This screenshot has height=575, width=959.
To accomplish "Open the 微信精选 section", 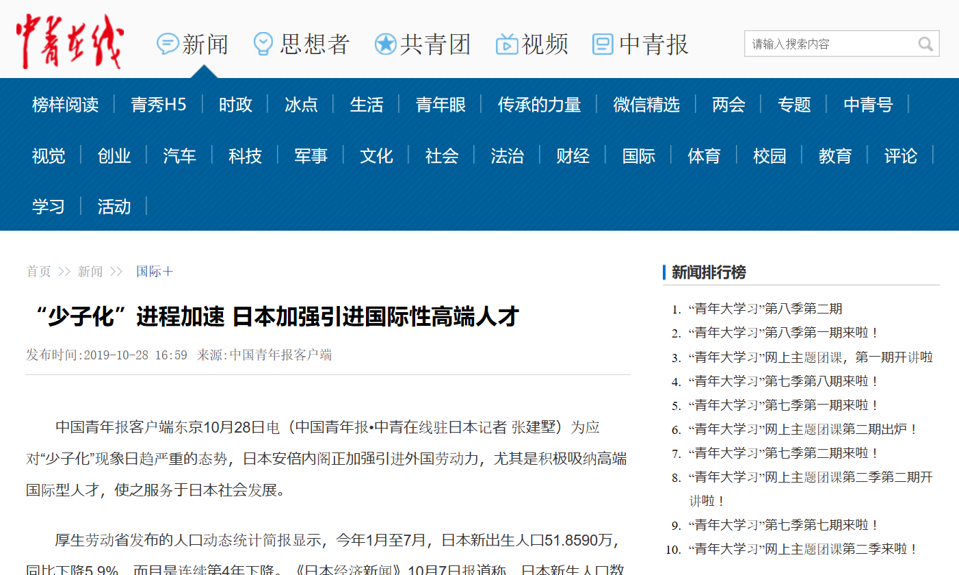I will pyautogui.click(x=646, y=105).
